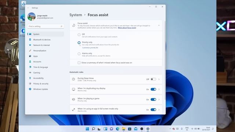Viewport: 235px width, 132px height.
Task: Open Mail app from the taskbar
Action: pos(135,129)
